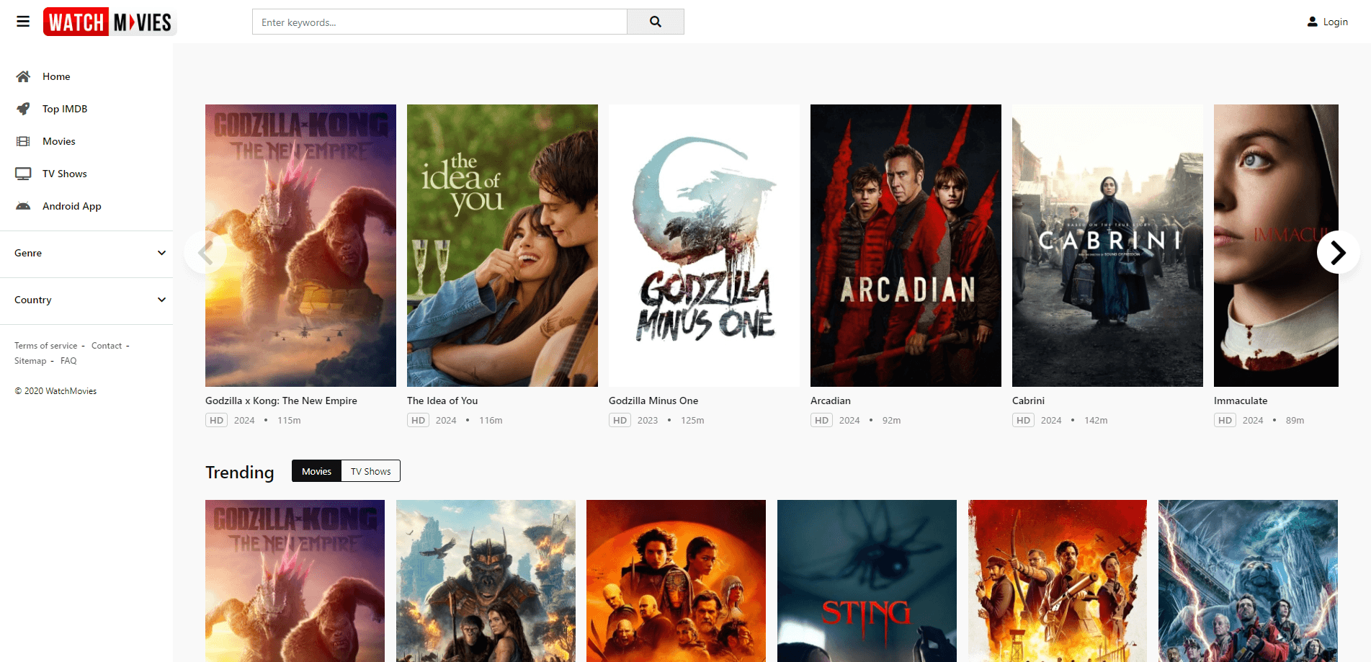Go back with previous carousel arrow
The height and width of the screenshot is (662, 1371).
coord(205,252)
